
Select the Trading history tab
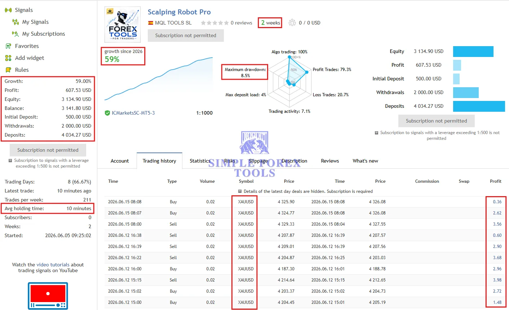tap(159, 161)
